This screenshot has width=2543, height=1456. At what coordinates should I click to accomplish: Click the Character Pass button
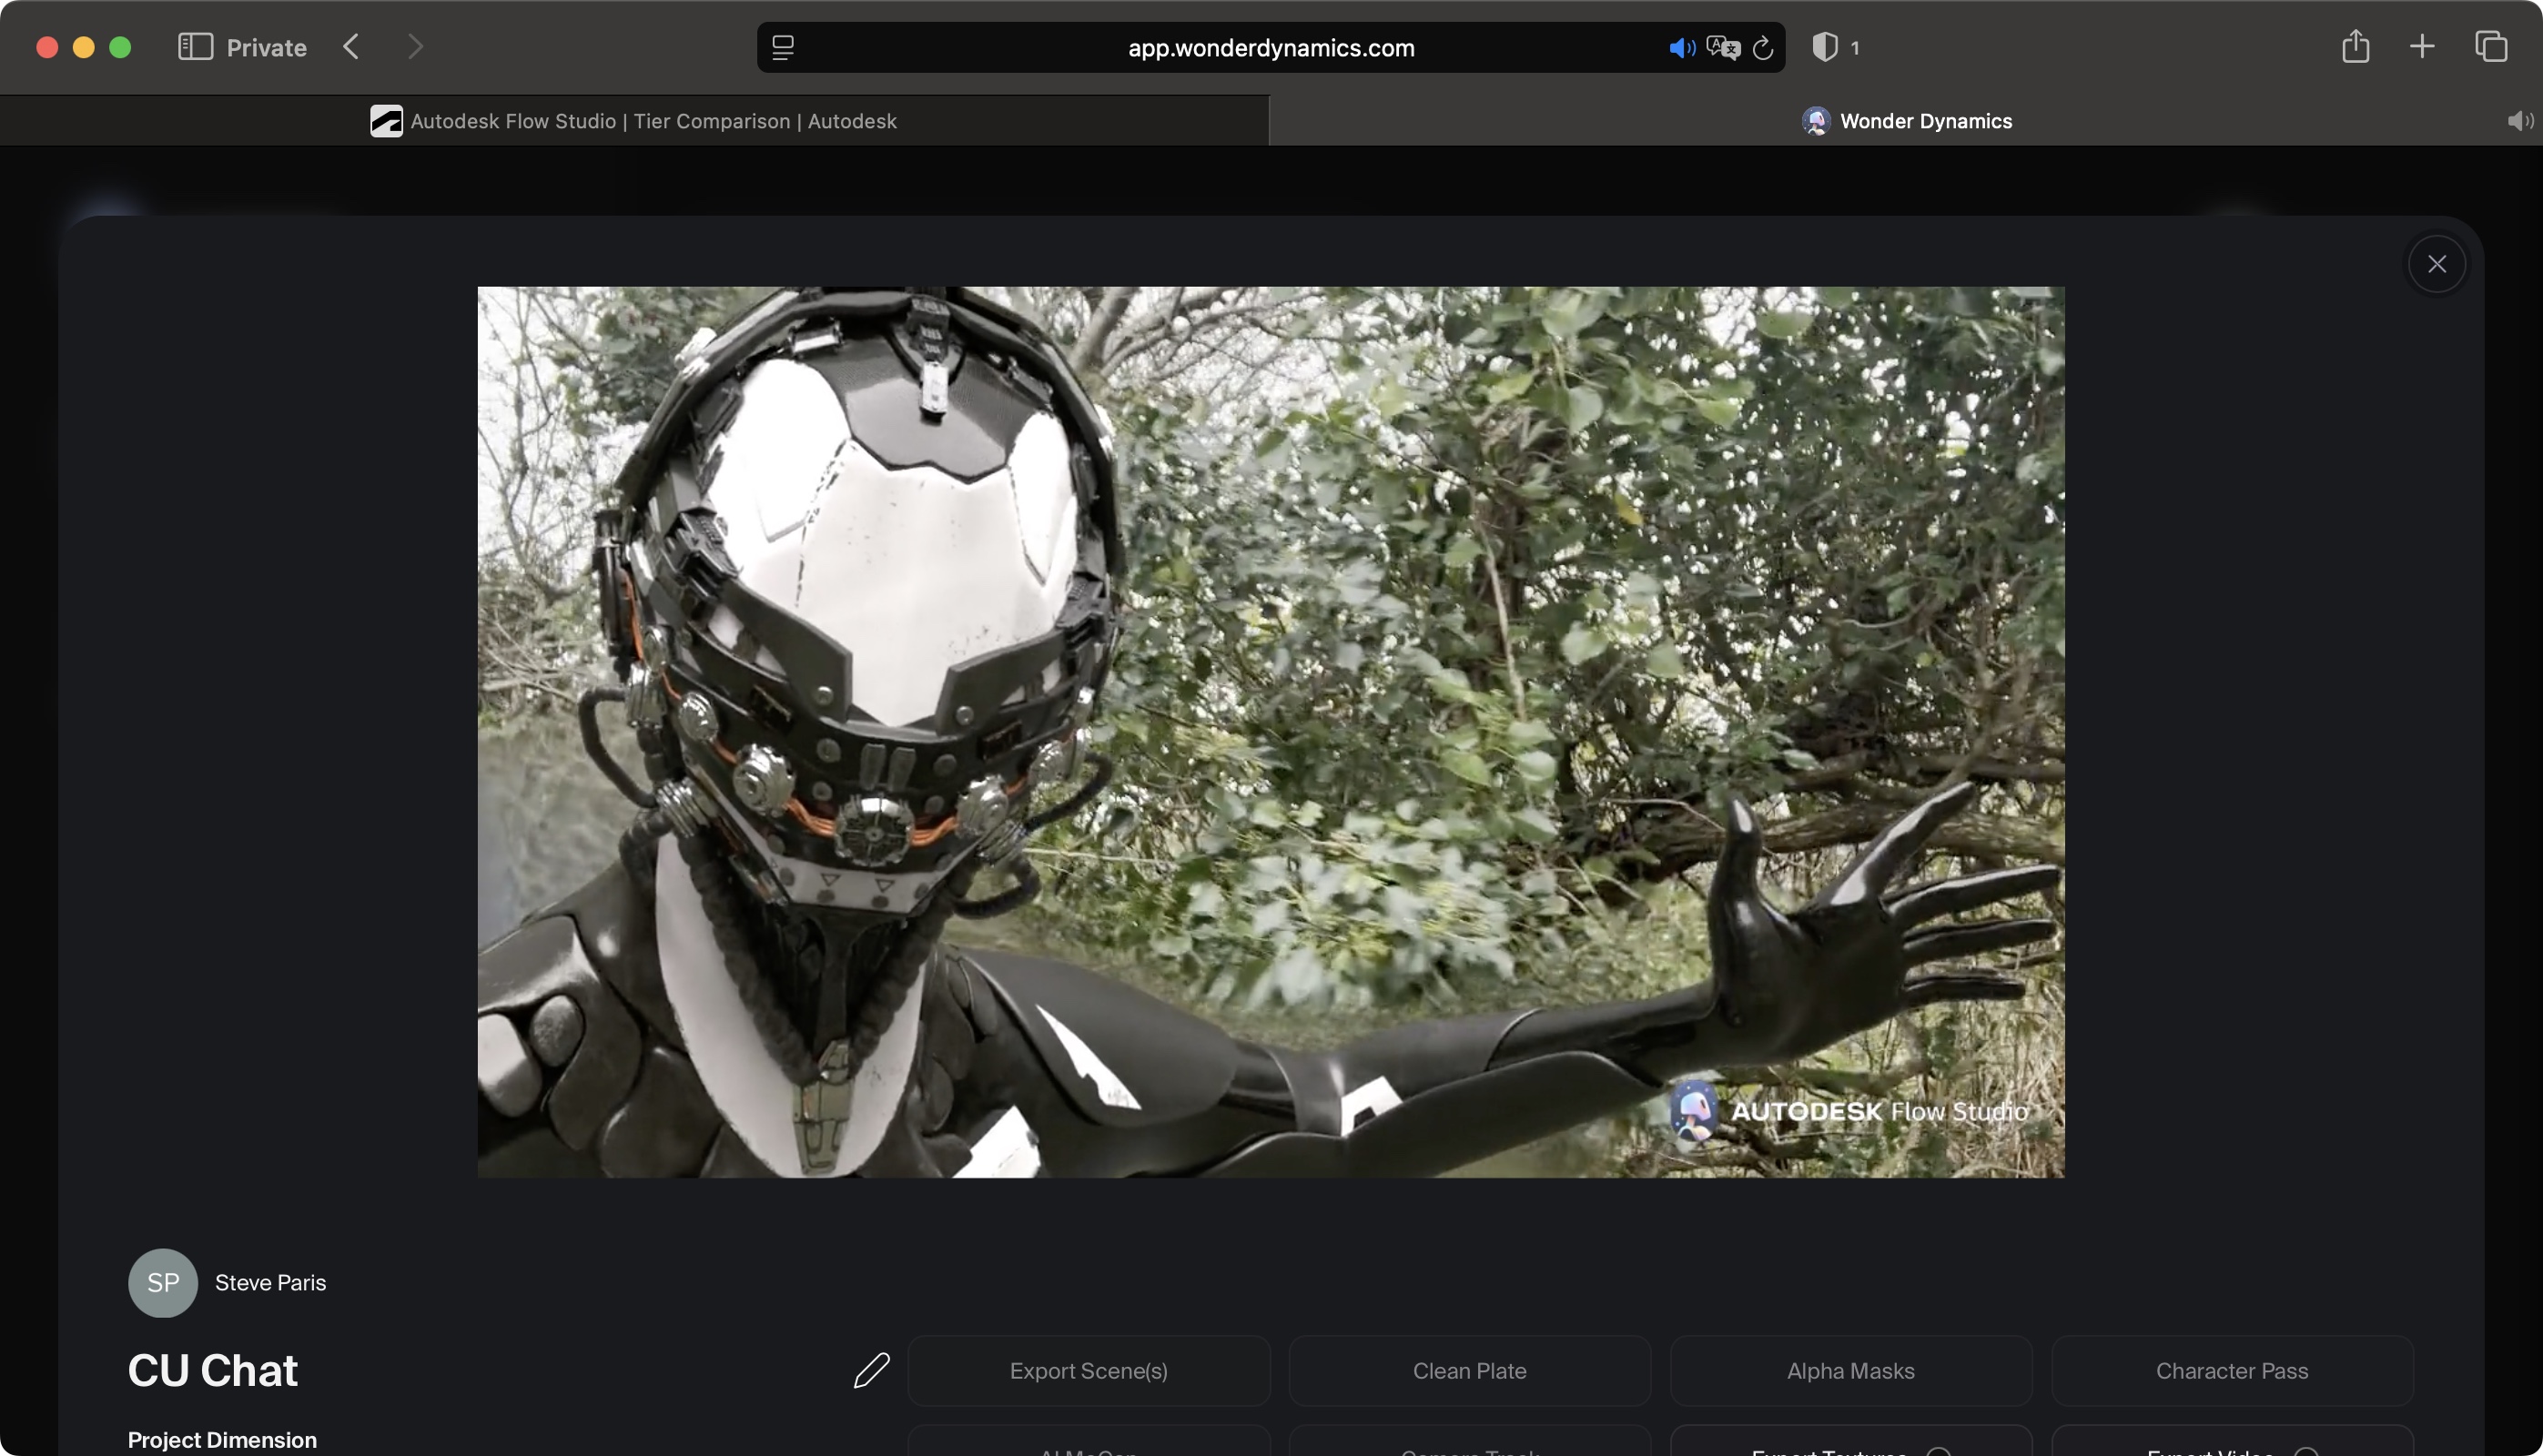tap(2232, 1371)
